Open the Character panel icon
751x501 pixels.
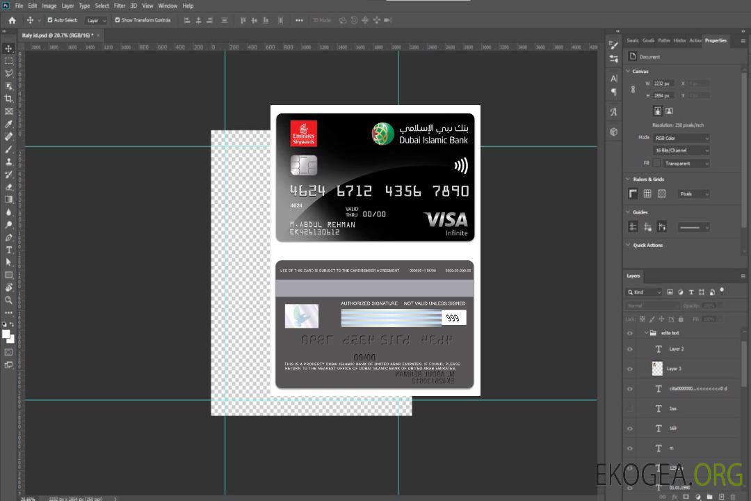pos(614,78)
